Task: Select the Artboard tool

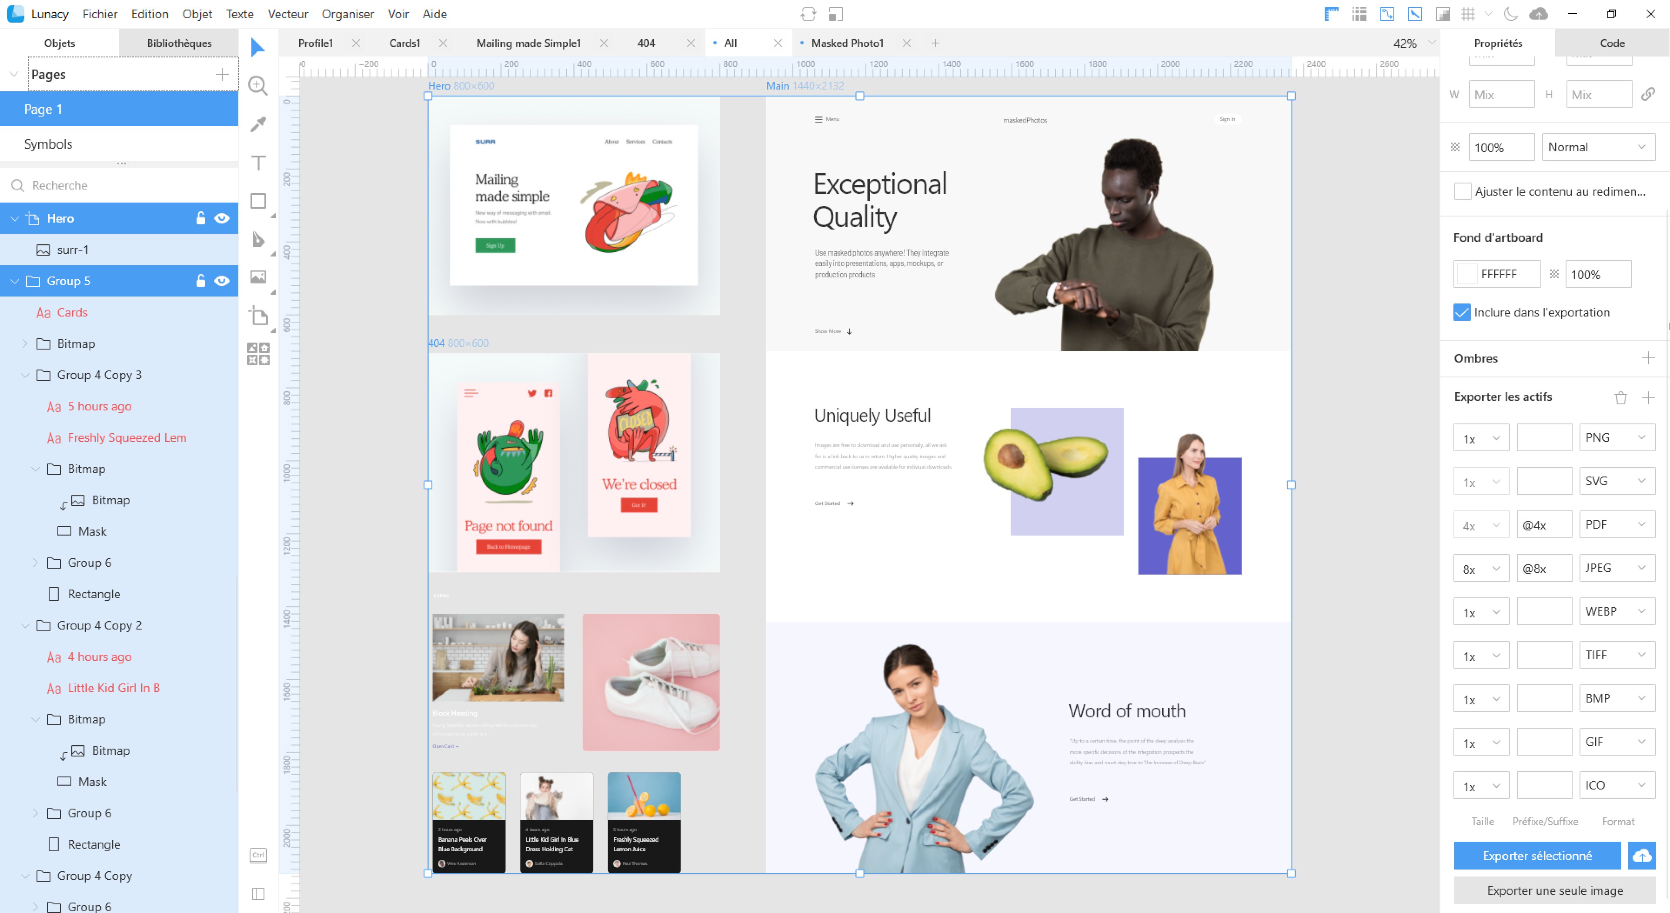Action: [258, 316]
